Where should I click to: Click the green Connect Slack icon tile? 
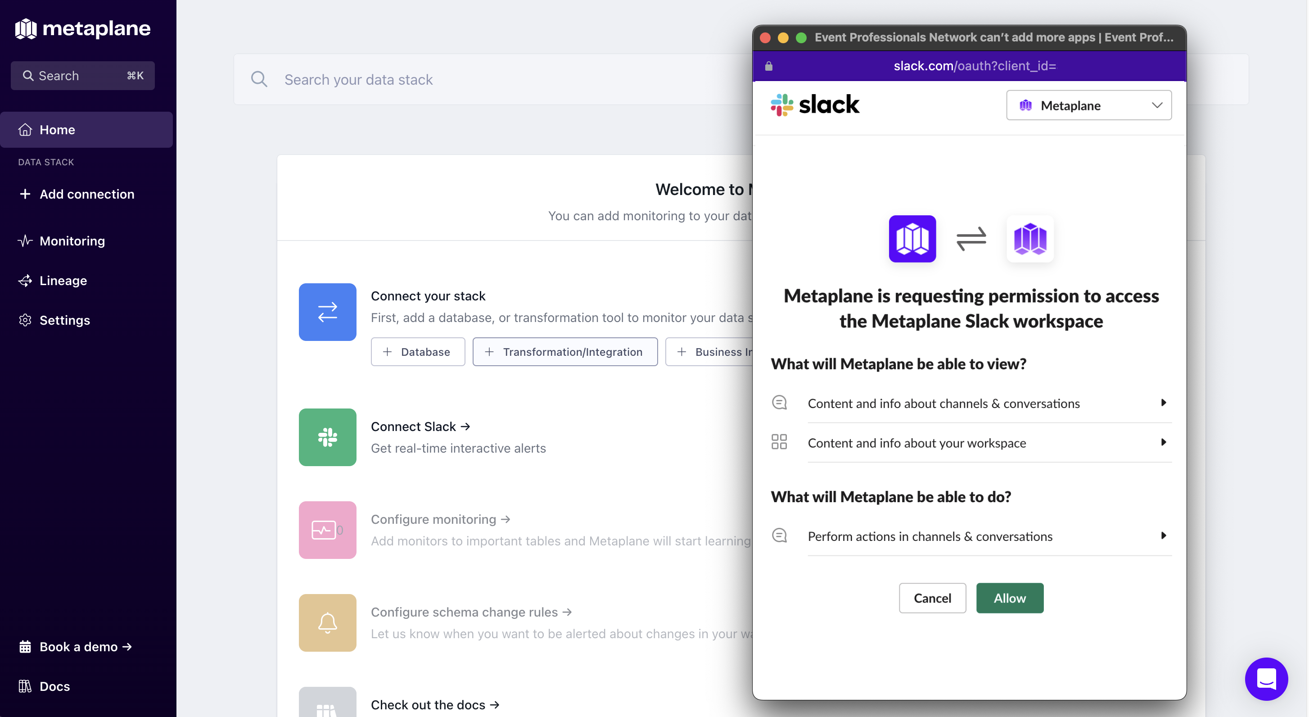click(327, 437)
